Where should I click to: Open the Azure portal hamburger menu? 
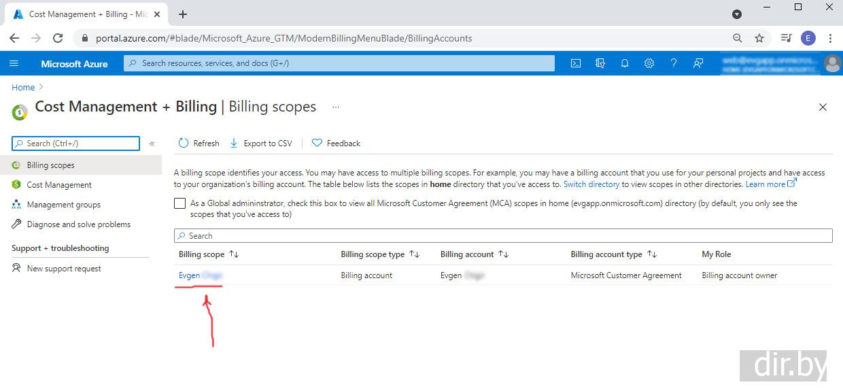(14, 63)
